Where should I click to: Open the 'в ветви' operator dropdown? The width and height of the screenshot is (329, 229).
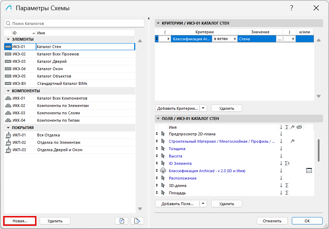[225, 39]
